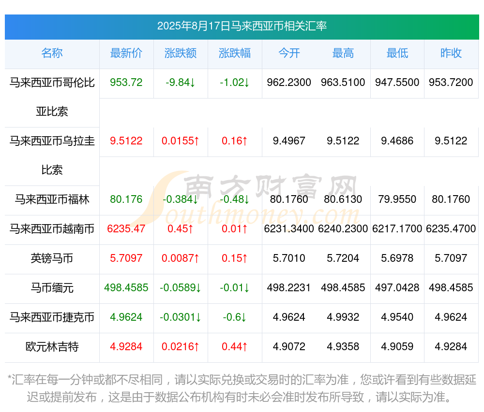Click change percent -1.02↓
This screenshot has width=484, height=412.
click(235, 83)
